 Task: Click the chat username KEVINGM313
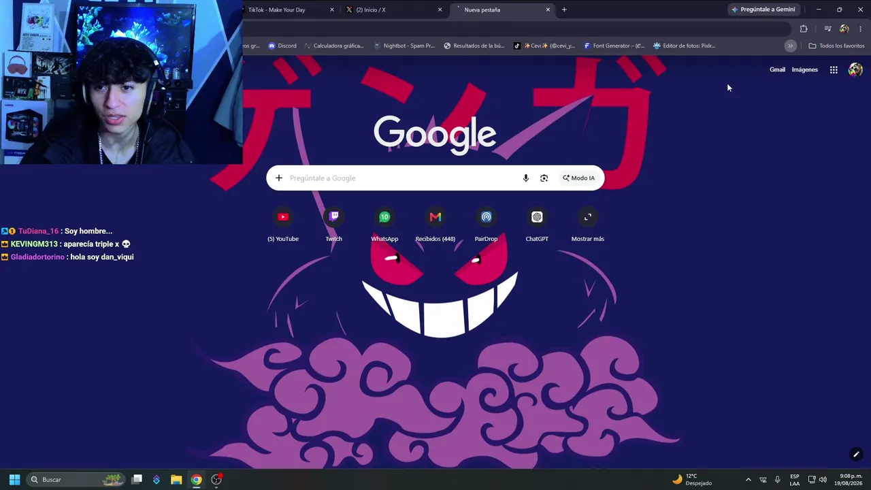point(34,244)
